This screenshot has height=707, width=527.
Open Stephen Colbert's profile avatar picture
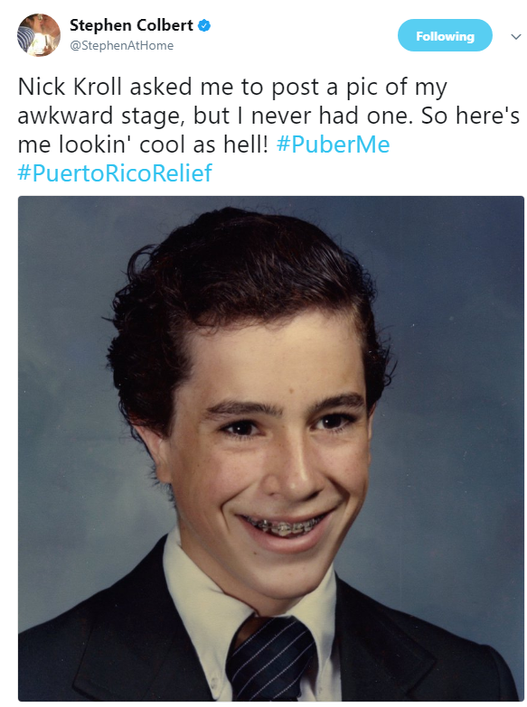(x=38, y=34)
